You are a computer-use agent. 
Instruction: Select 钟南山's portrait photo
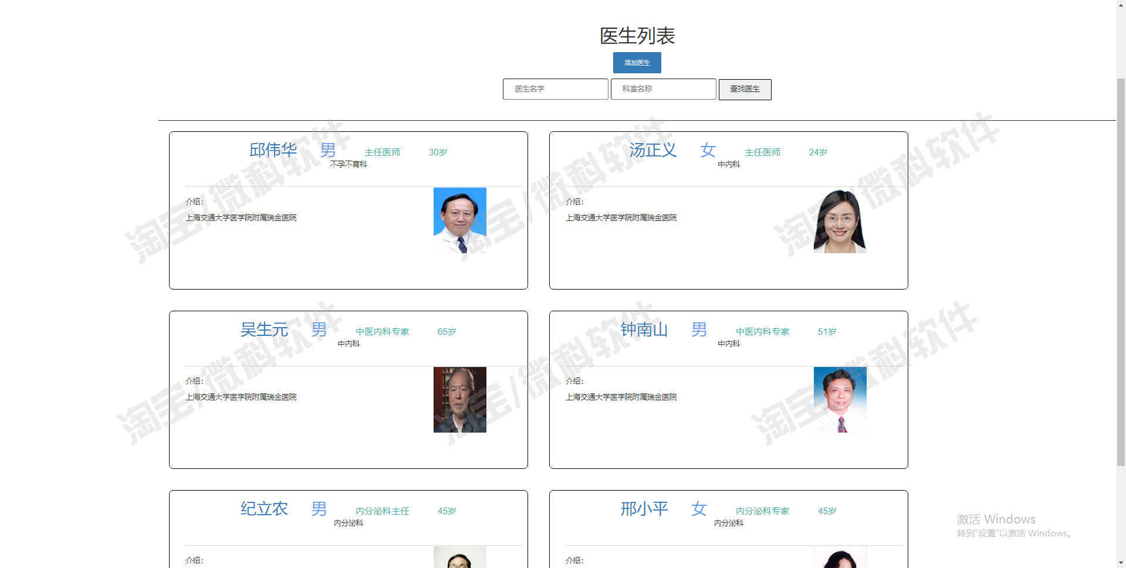click(x=840, y=400)
